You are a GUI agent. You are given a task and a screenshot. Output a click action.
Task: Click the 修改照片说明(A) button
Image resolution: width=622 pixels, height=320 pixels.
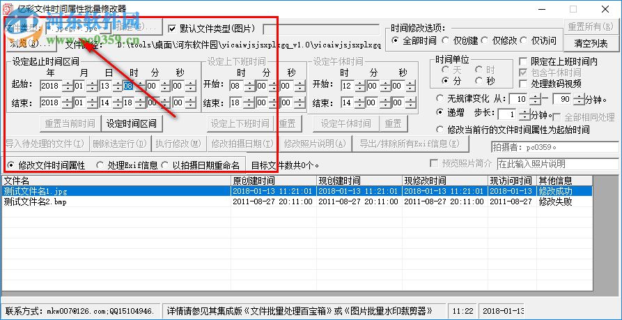tap(315, 144)
